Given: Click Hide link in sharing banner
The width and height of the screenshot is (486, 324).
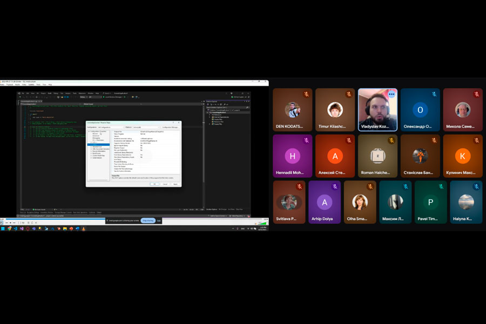Looking at the screenshot, I should click(159, 220).
